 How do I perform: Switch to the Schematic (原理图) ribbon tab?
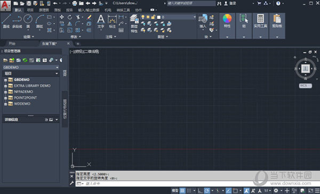(x=44, y=10)
